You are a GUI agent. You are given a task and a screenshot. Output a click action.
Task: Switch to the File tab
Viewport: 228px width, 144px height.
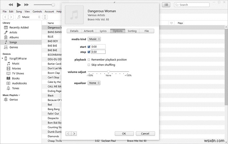(147, 31)
